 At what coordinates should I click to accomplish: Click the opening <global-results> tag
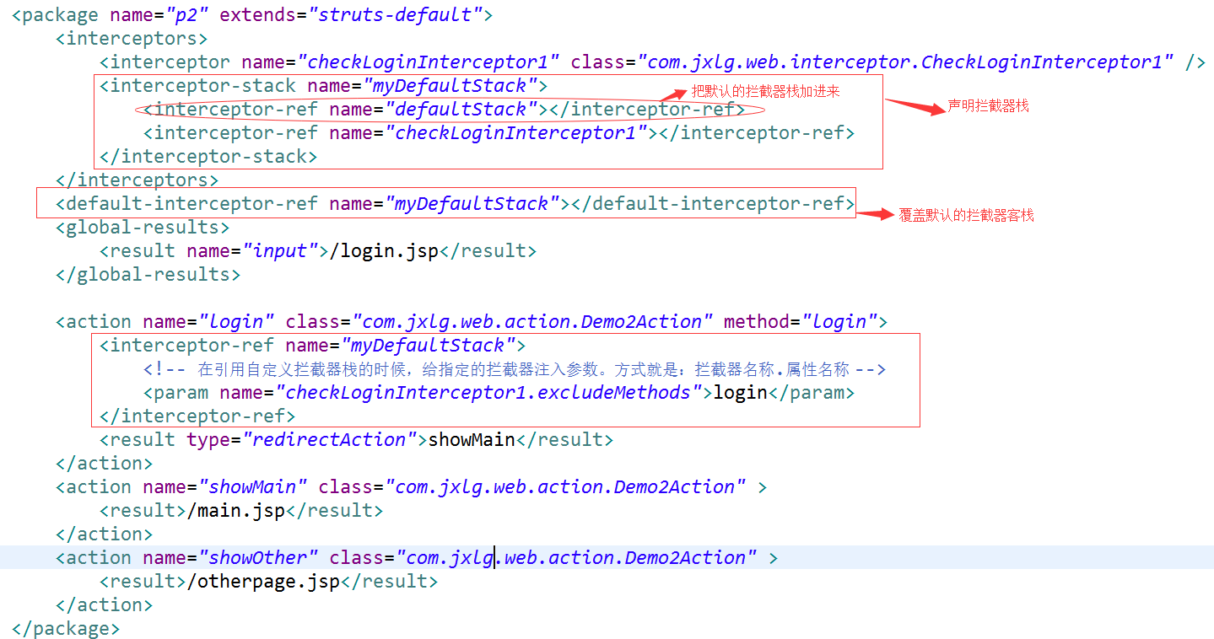143,228
